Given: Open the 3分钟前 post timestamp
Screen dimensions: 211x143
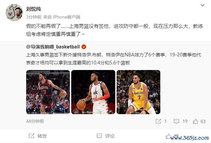Looking at the screenshot, I should click(34, 17).
